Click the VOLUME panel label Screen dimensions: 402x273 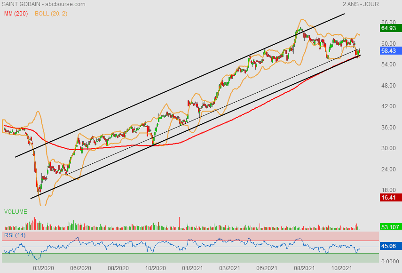click(x=16, y=212)
